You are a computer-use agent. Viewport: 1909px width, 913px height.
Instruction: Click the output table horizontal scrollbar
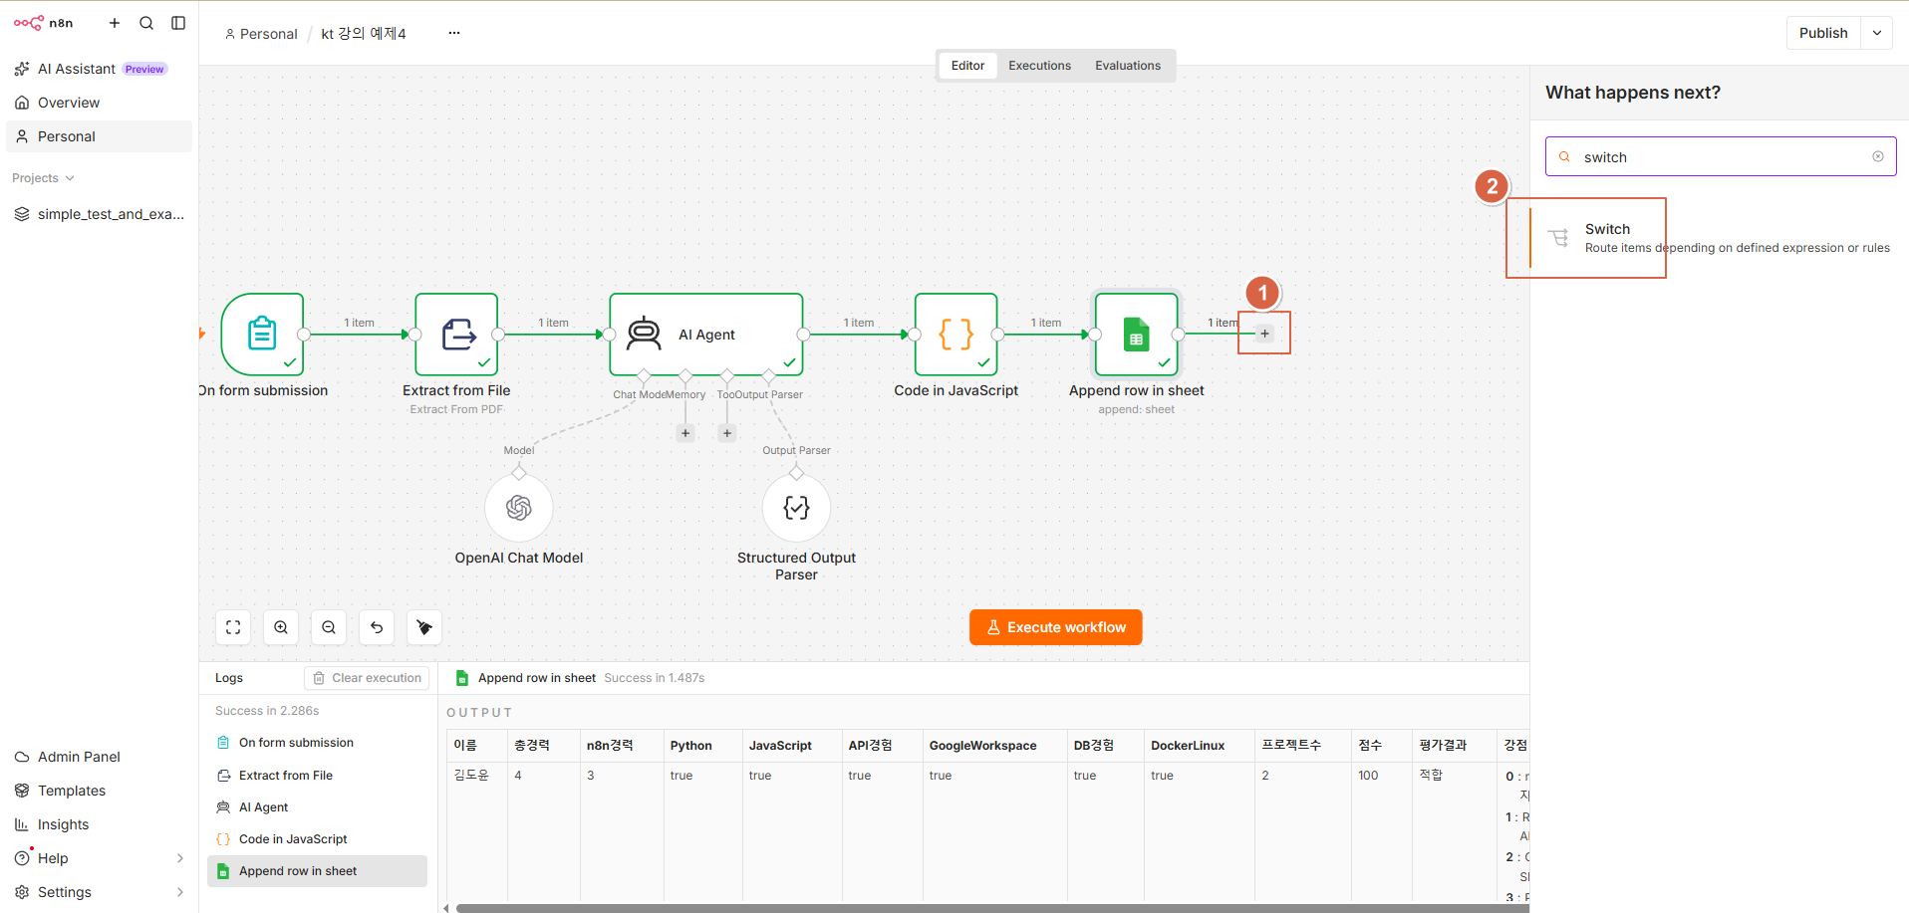[x=991, y=908]
